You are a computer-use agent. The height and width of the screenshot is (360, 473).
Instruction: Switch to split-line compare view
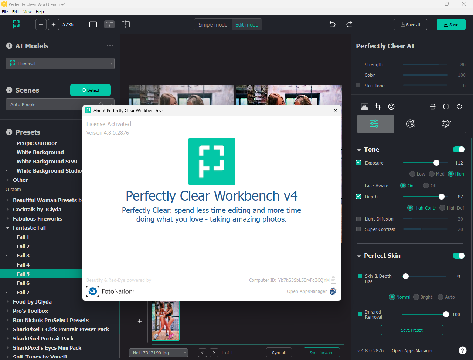pos(126,24)
